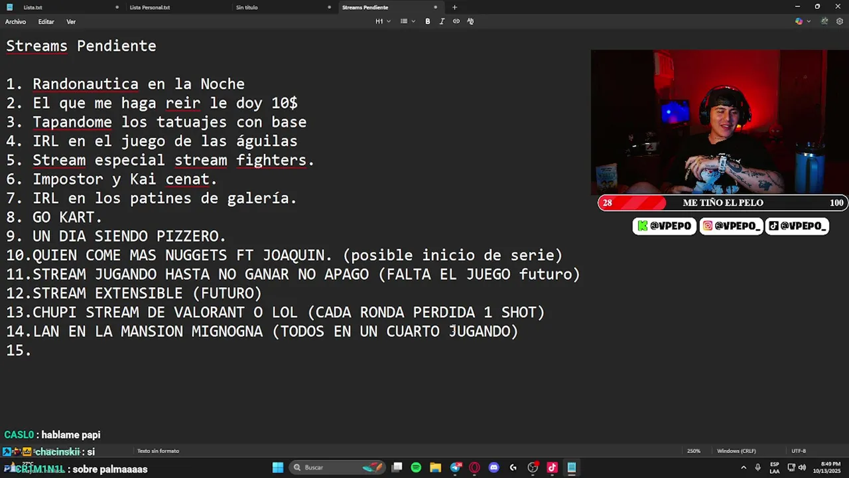Insert a link using the toolbar icon

tap(456, 21)
